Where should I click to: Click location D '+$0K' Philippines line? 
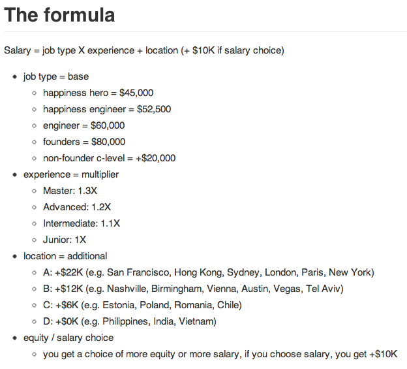click(130, 322)
